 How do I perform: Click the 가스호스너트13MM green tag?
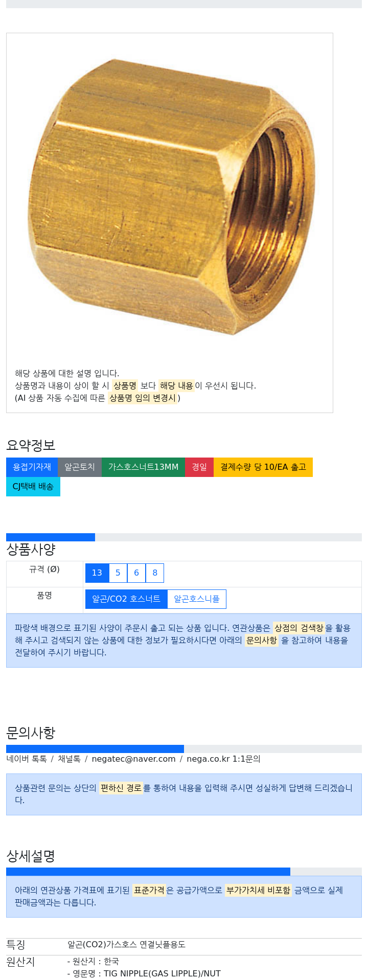point(143,467)
